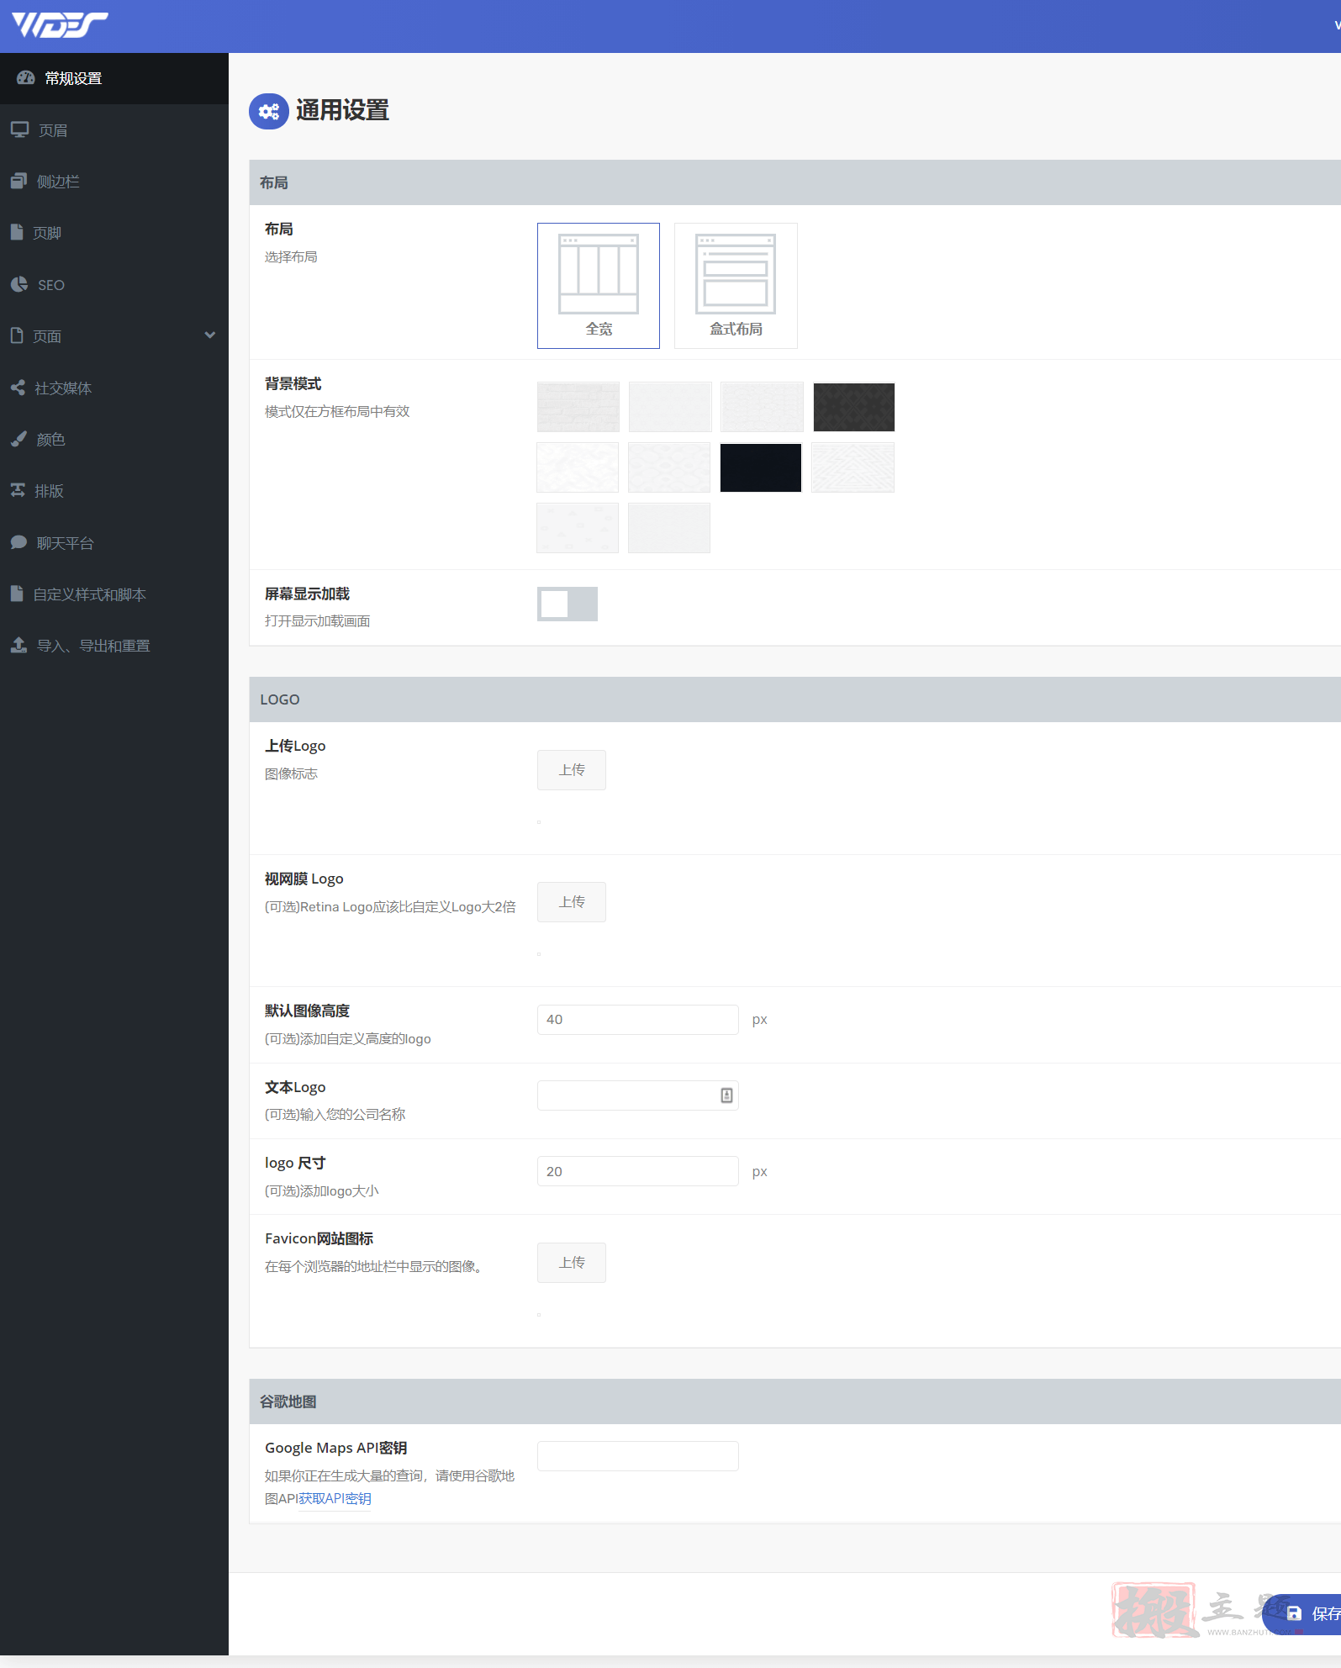Click 上传 button for 上传Logo

pos(572,770)
